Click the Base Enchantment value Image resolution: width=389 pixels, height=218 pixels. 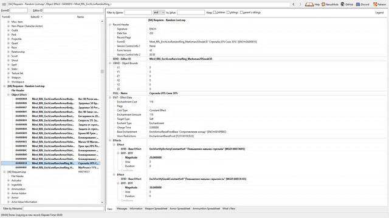point(188,132)
